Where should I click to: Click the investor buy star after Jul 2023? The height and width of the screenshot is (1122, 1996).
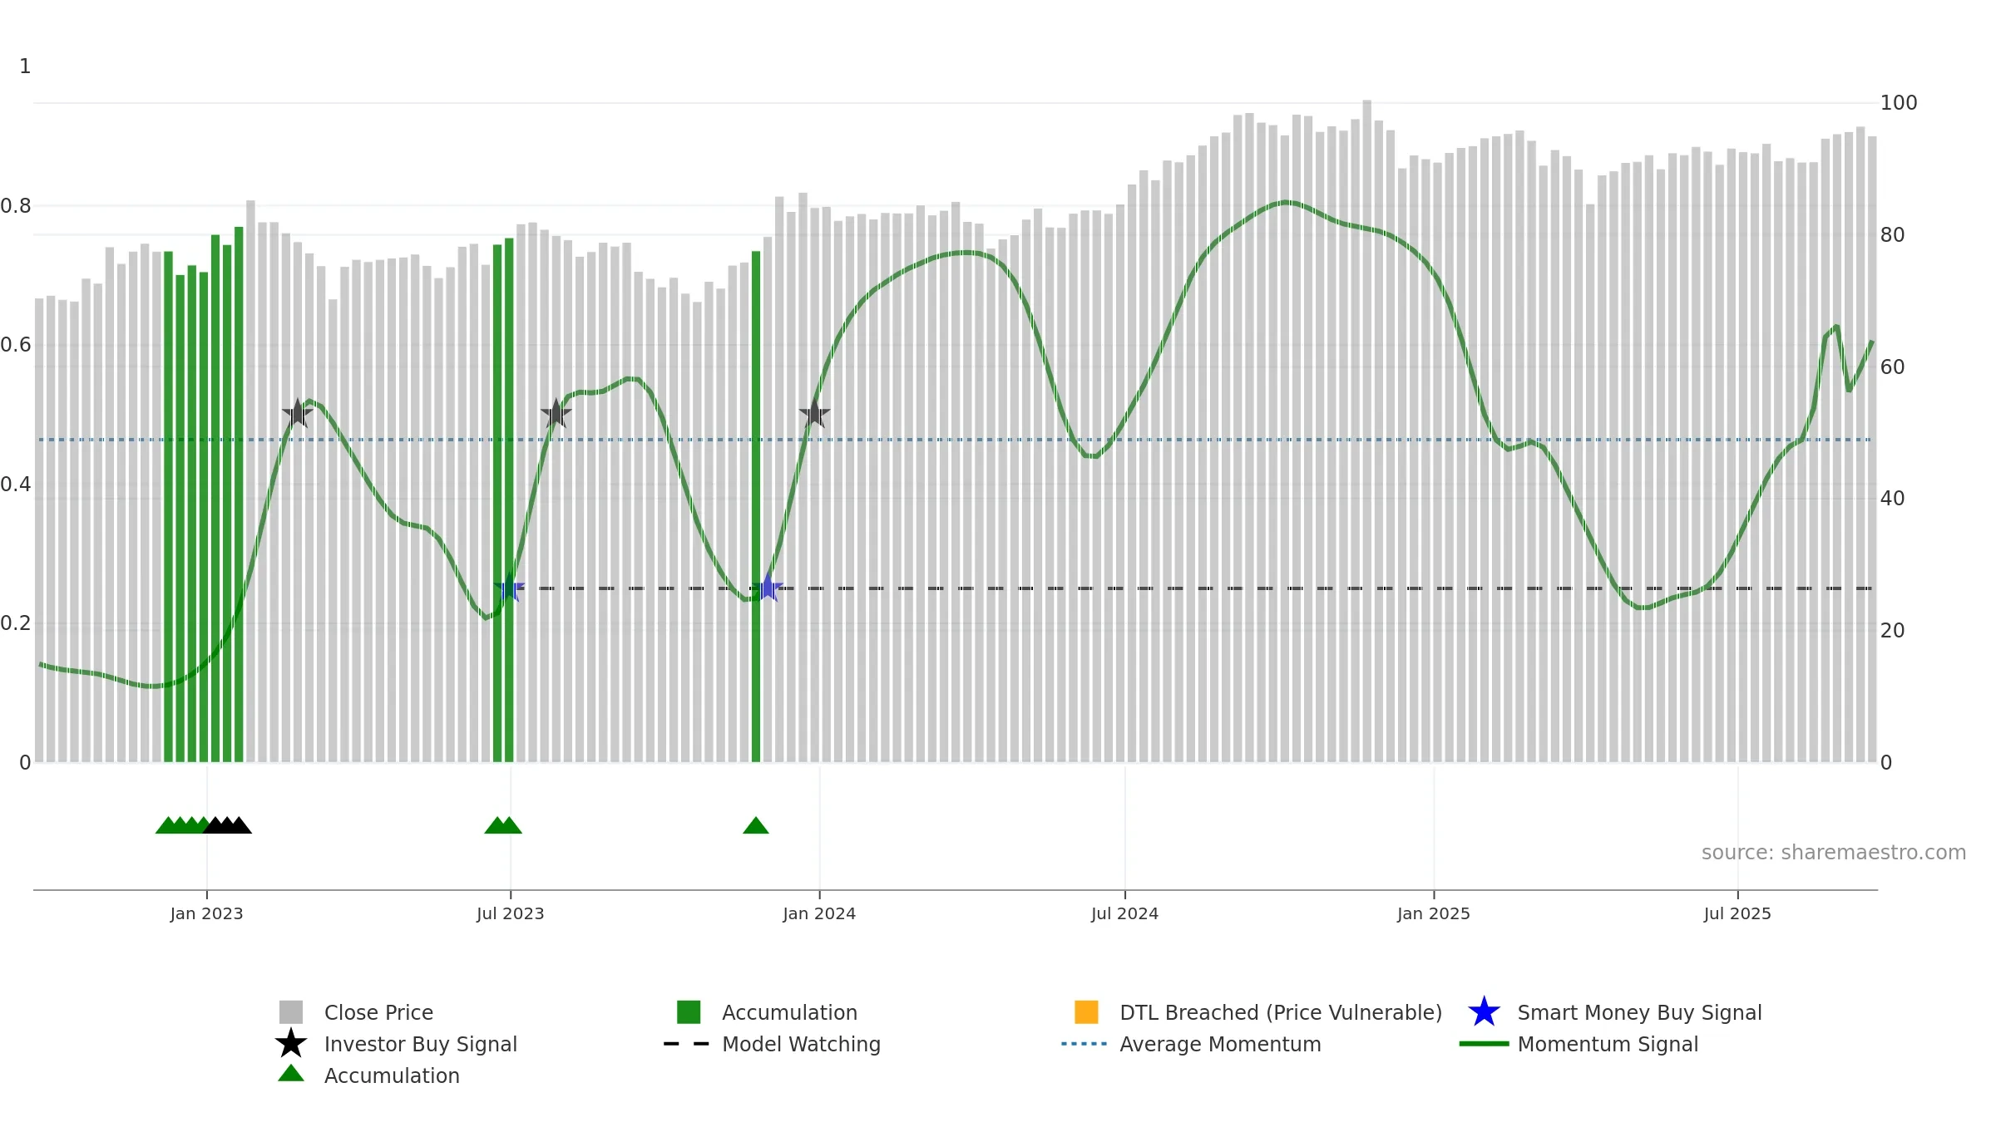556,414
